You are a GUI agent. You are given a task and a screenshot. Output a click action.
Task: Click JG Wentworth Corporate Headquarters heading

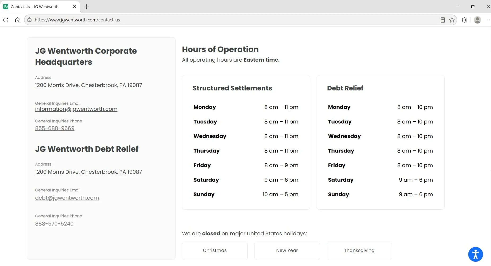coord(86,56)
